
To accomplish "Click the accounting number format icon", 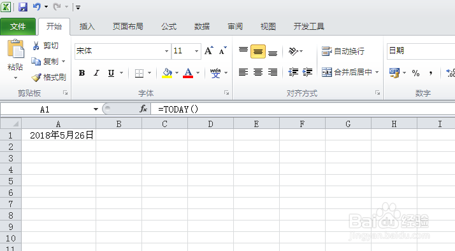I will (x=394, y=73).
